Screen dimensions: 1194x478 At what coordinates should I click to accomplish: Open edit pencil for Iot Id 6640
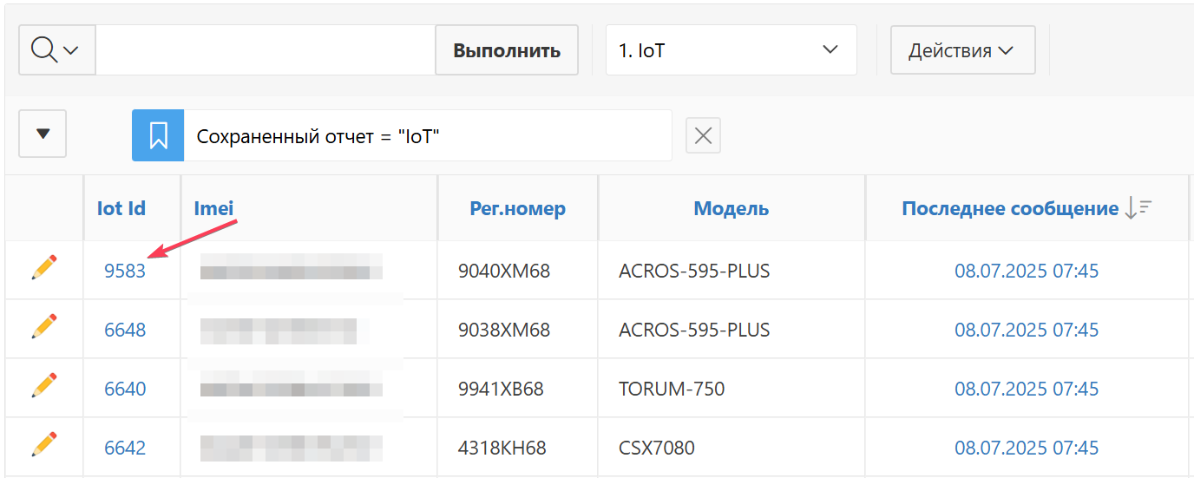pyautogui.click(x=44, y=387)
